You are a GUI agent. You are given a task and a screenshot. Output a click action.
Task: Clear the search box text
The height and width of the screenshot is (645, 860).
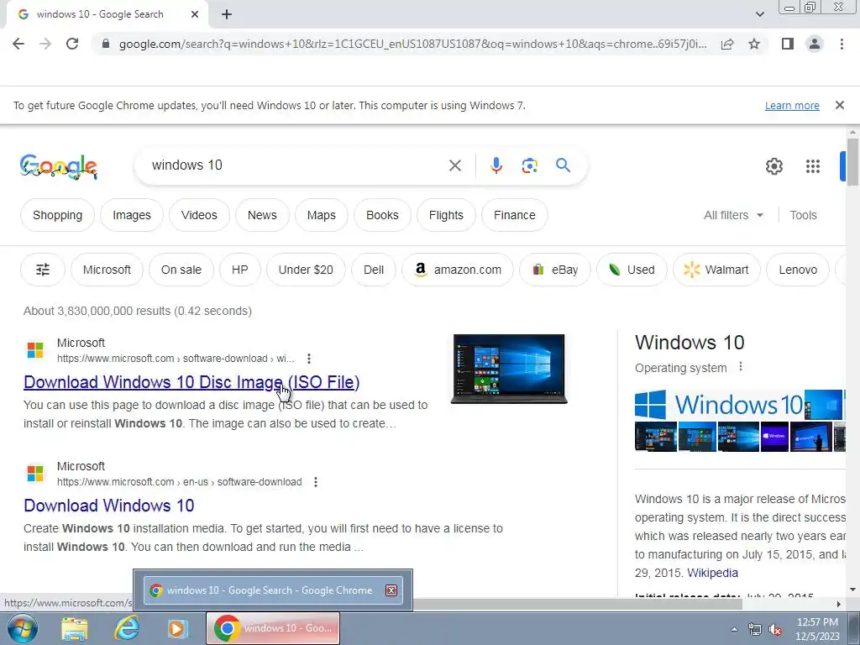click(x=455, y=165)
